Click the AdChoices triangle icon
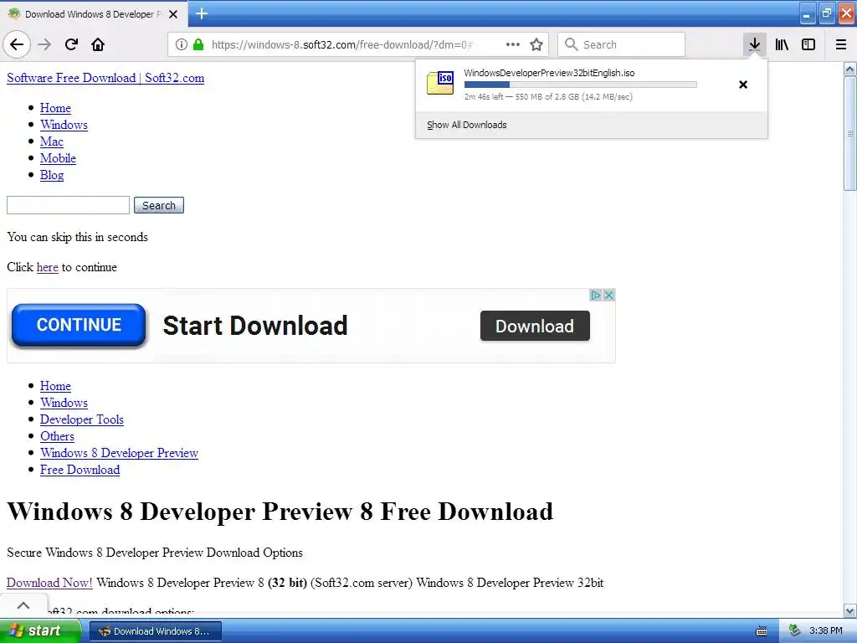 596,296
